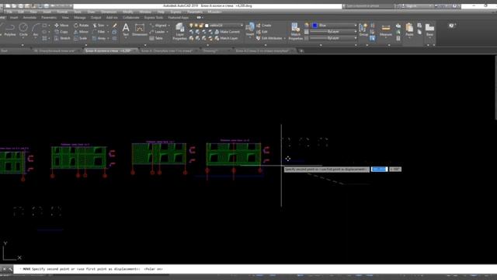The width and height of the screenshot is (497, 280).
Task: Expand the Fillet dropdown arrow
Action: 108,32
